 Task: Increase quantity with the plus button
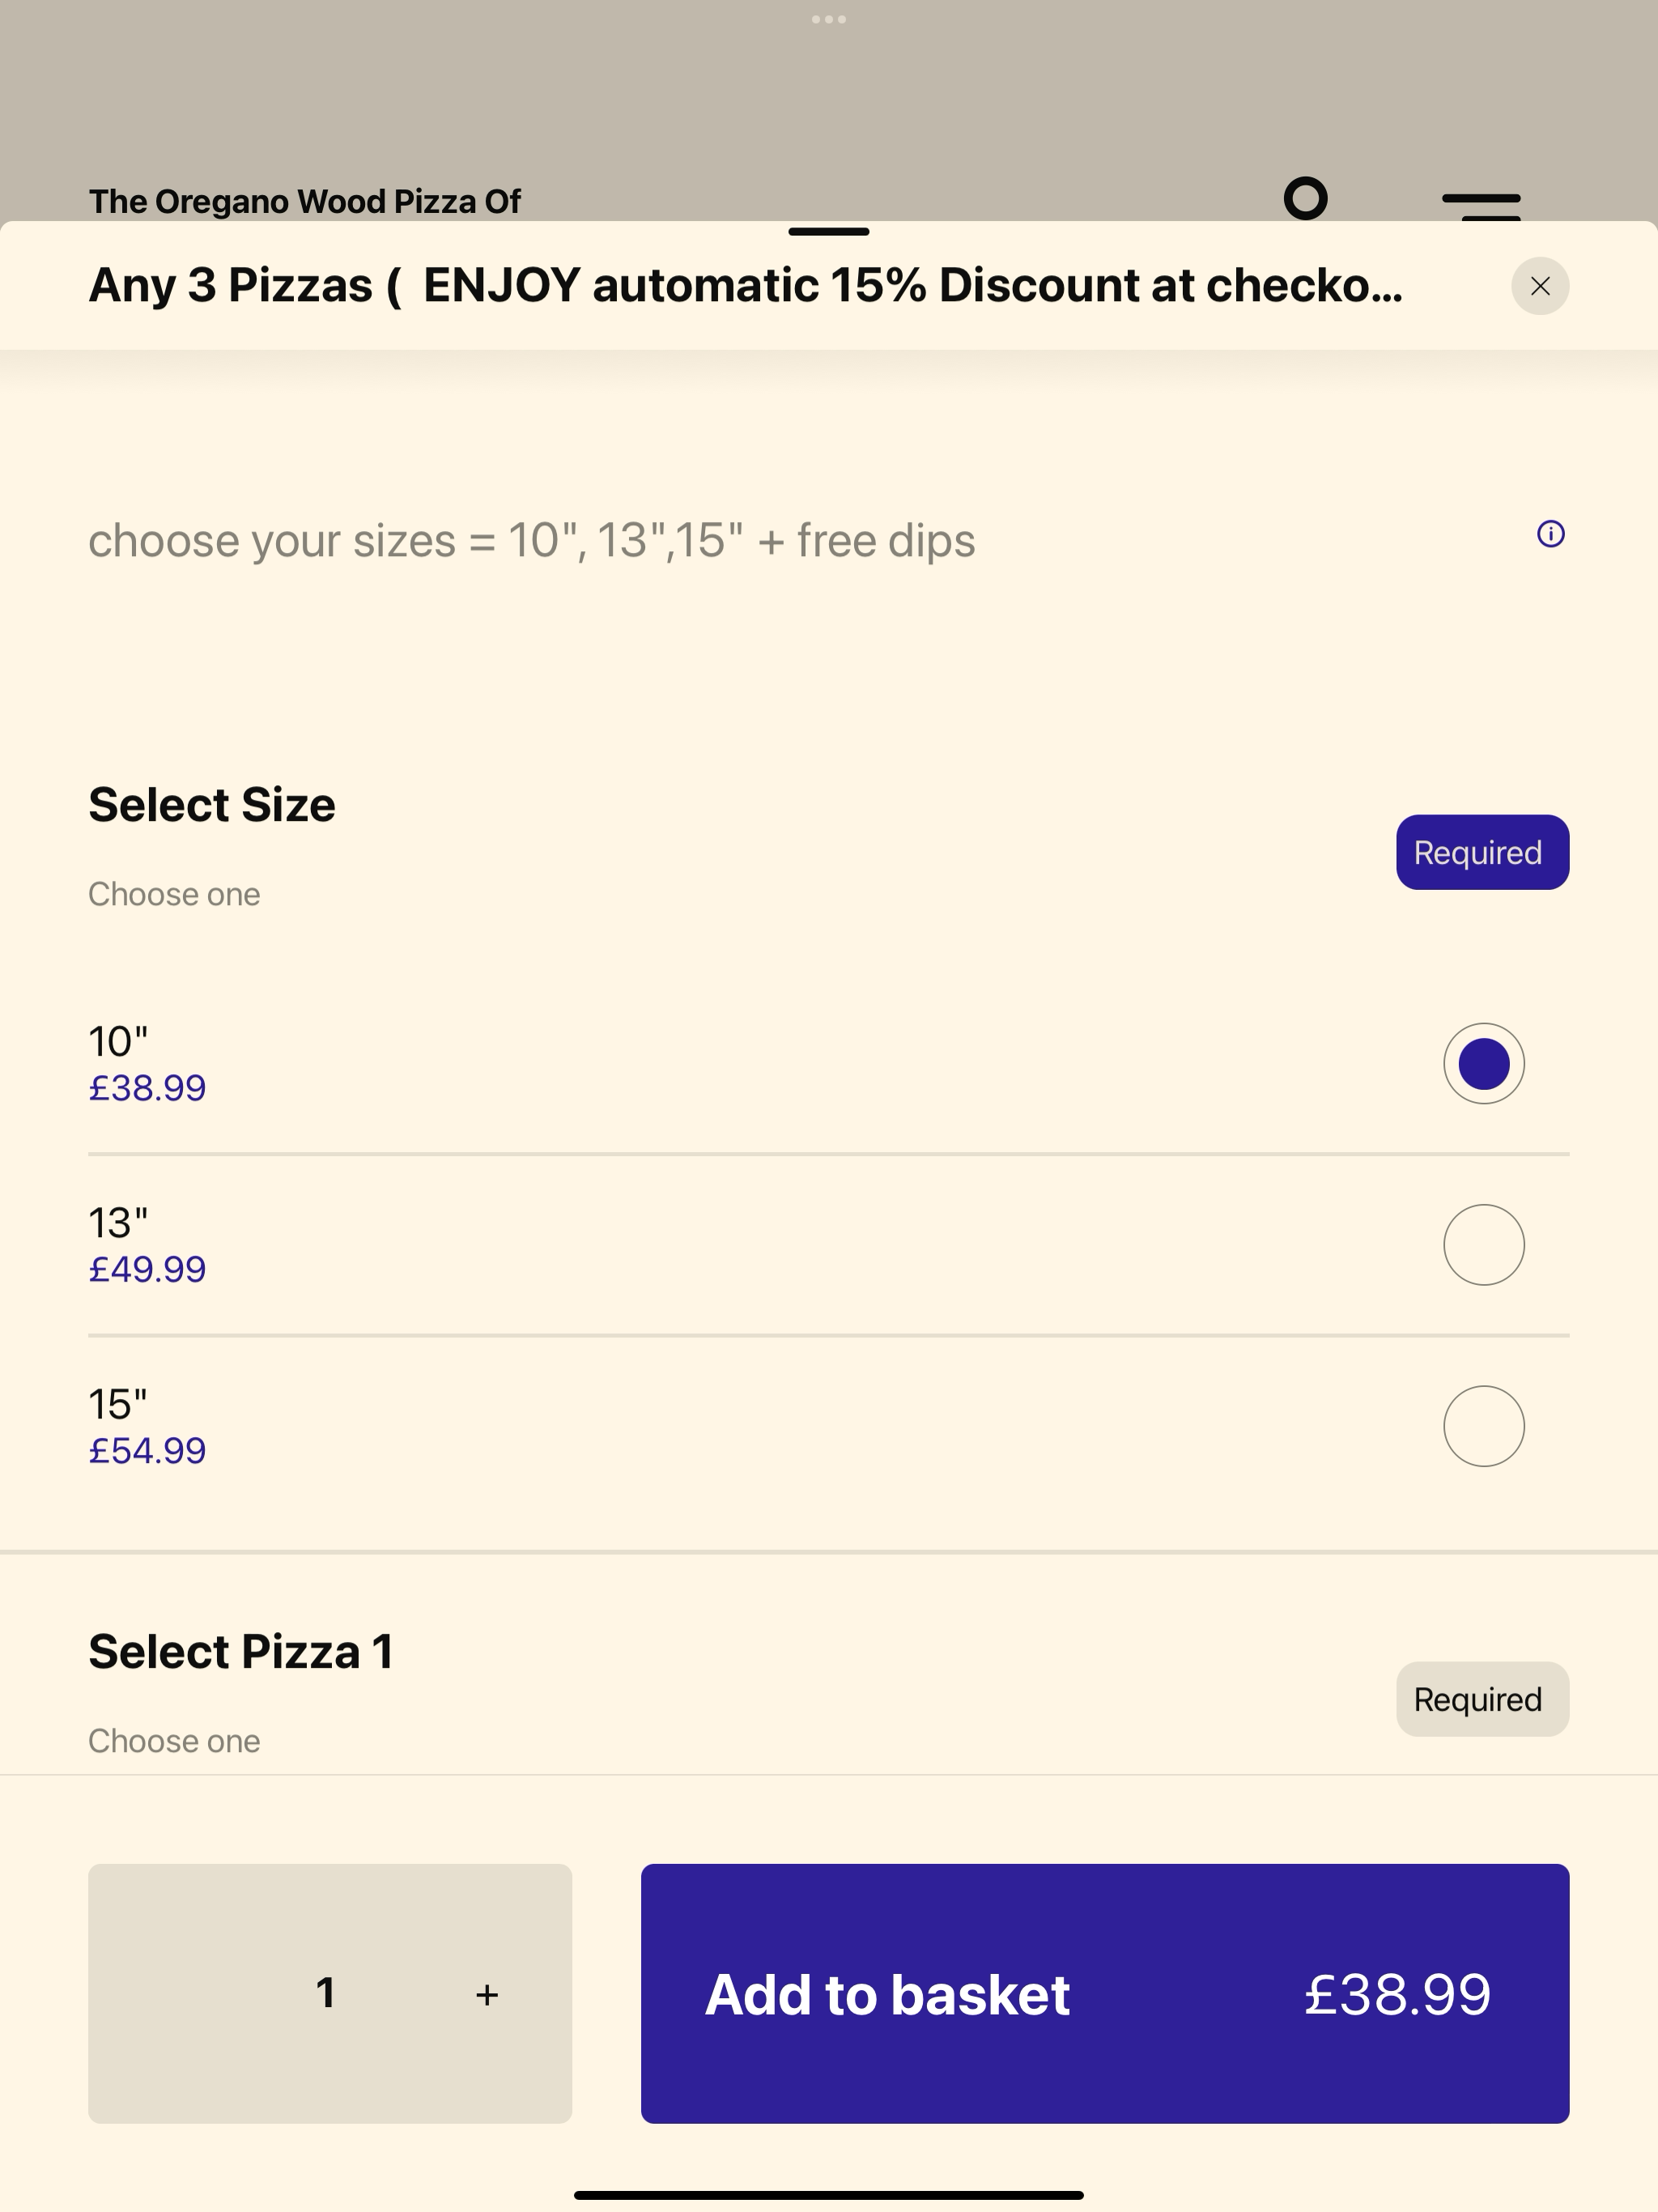pyautogui.click(x=487, y=1994)
